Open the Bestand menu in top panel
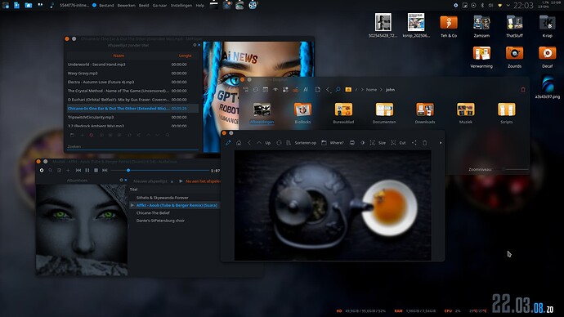 tap(106, 6)
